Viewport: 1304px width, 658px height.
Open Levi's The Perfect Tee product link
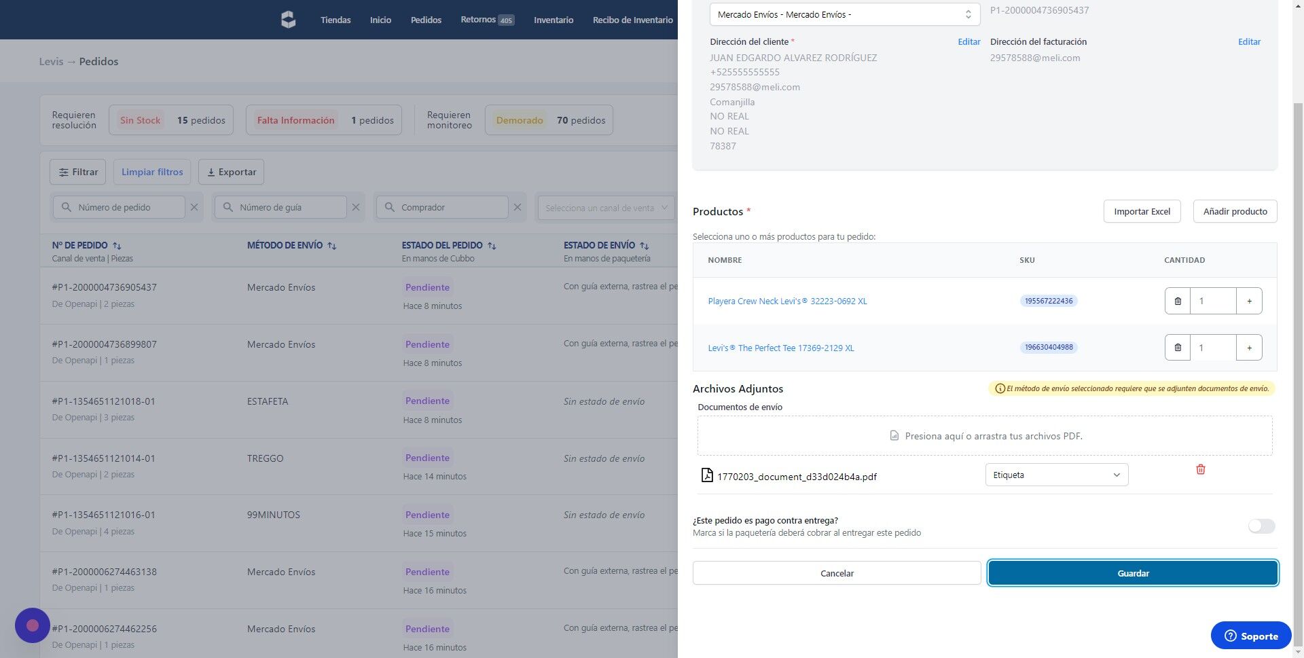pyautogui.click(x=781, y=348)
